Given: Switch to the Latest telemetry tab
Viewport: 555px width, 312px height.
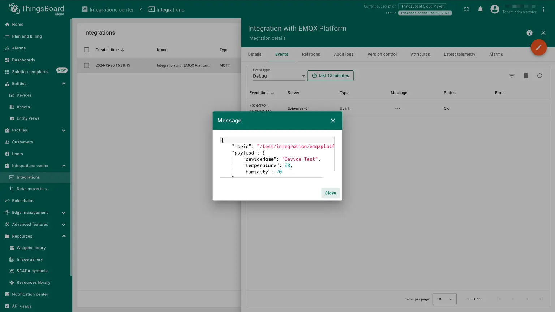Looking at the screenshot, I should coord(459,54).
